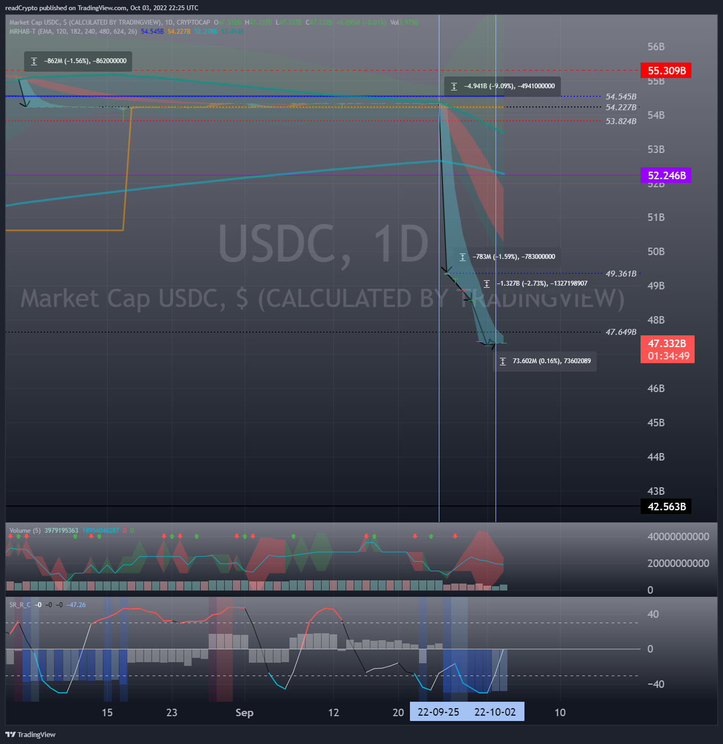
Task: Click the 54.545B horizontal line label
Action: tap(621, 97)
